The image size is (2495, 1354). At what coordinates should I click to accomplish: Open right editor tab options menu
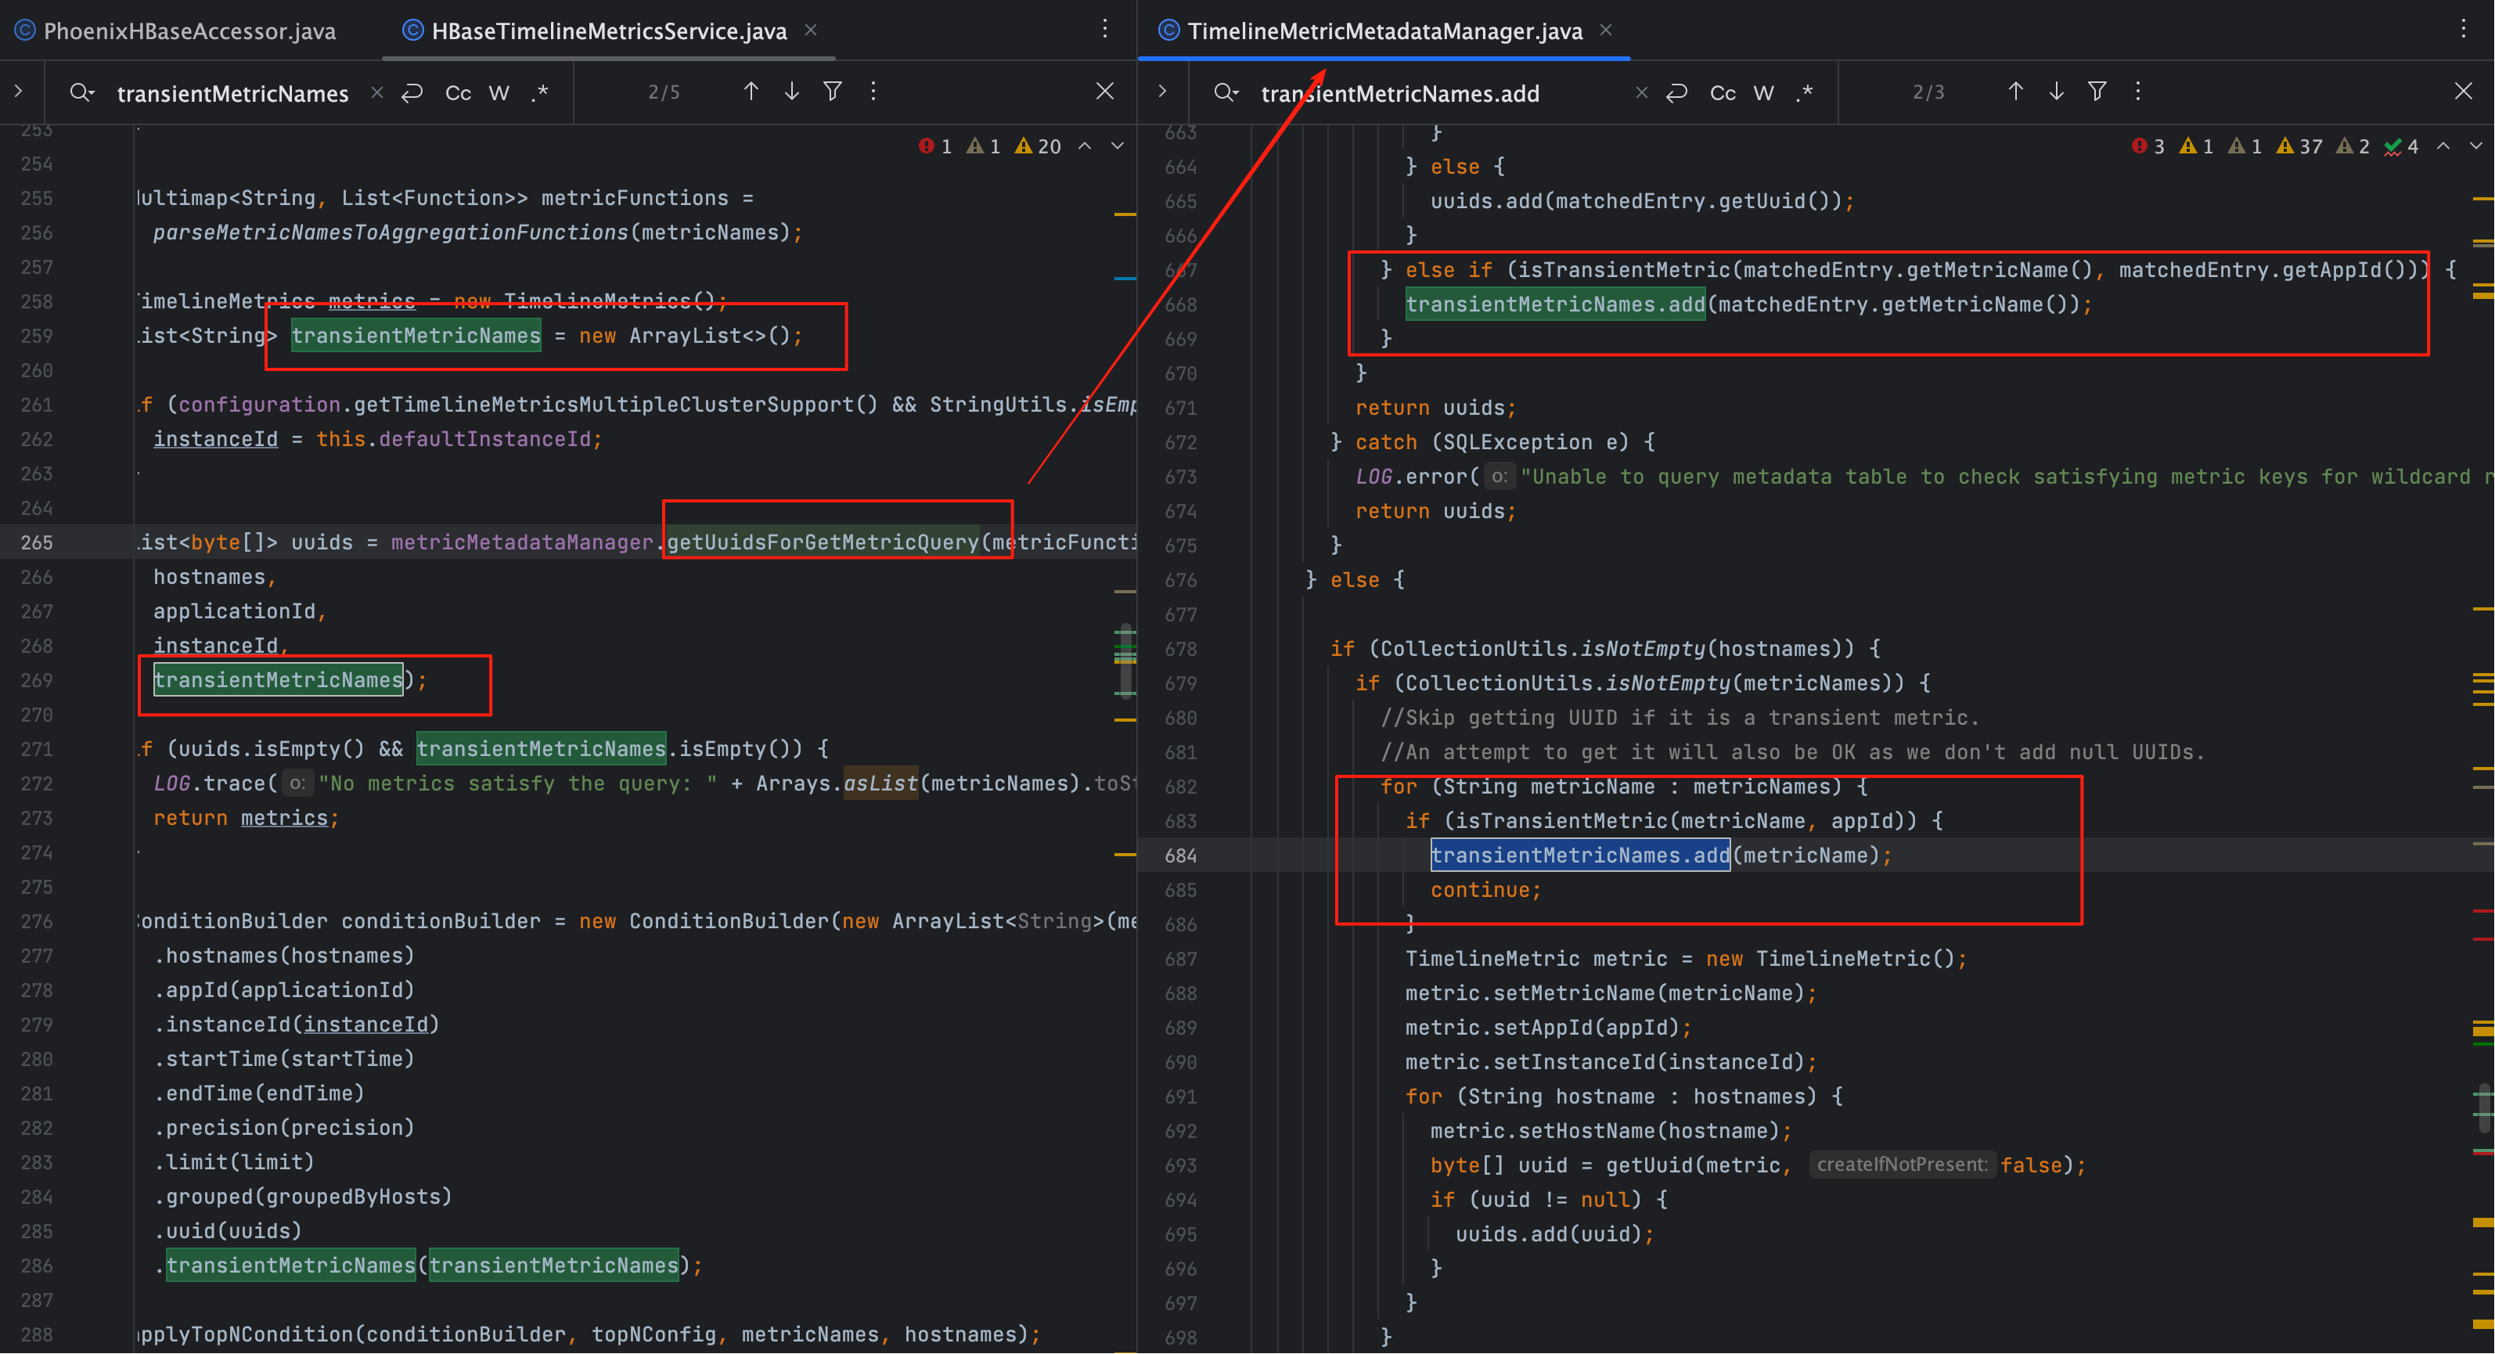pyautogui.click(x=2463, y=29)
